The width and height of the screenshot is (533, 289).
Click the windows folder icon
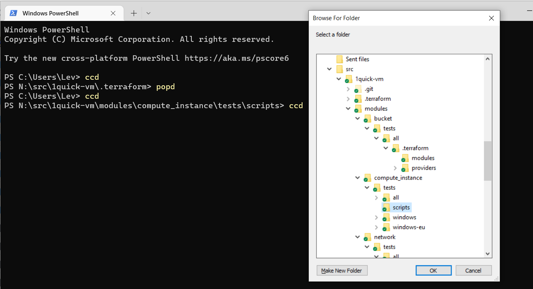[386, 218]
